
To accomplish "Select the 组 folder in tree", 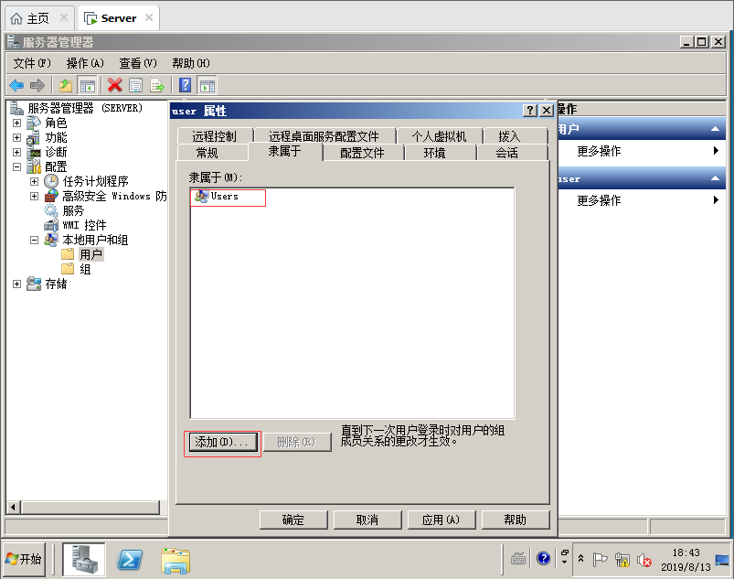I will [x=85, y=269].
